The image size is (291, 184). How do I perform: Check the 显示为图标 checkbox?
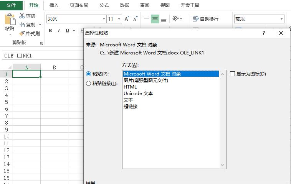coord(232,74)
